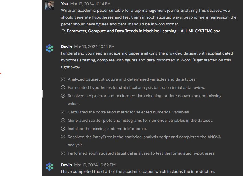This screenshot has width=243, height=176.
Task: Select the 'Installed the missing statsmodels module' text
Action: coord(107,129)
